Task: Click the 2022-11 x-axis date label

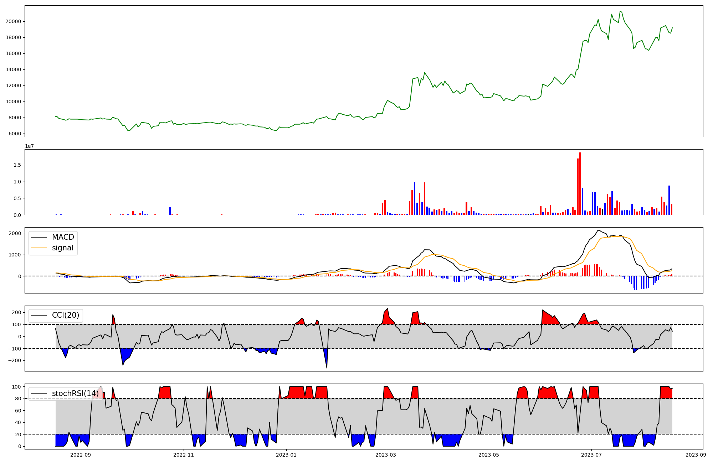Action: 184,455
